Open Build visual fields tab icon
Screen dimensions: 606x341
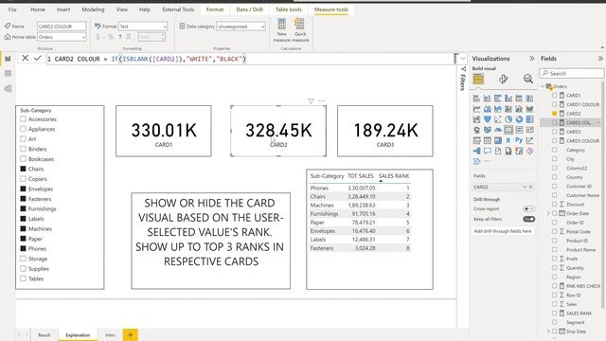click(x=478, y=79)
